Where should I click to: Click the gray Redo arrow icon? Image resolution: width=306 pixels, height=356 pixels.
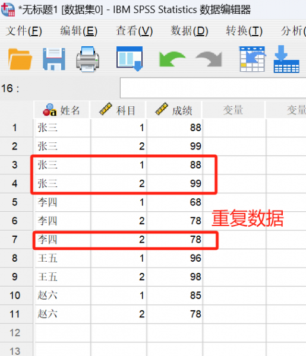tap(209, 59)
